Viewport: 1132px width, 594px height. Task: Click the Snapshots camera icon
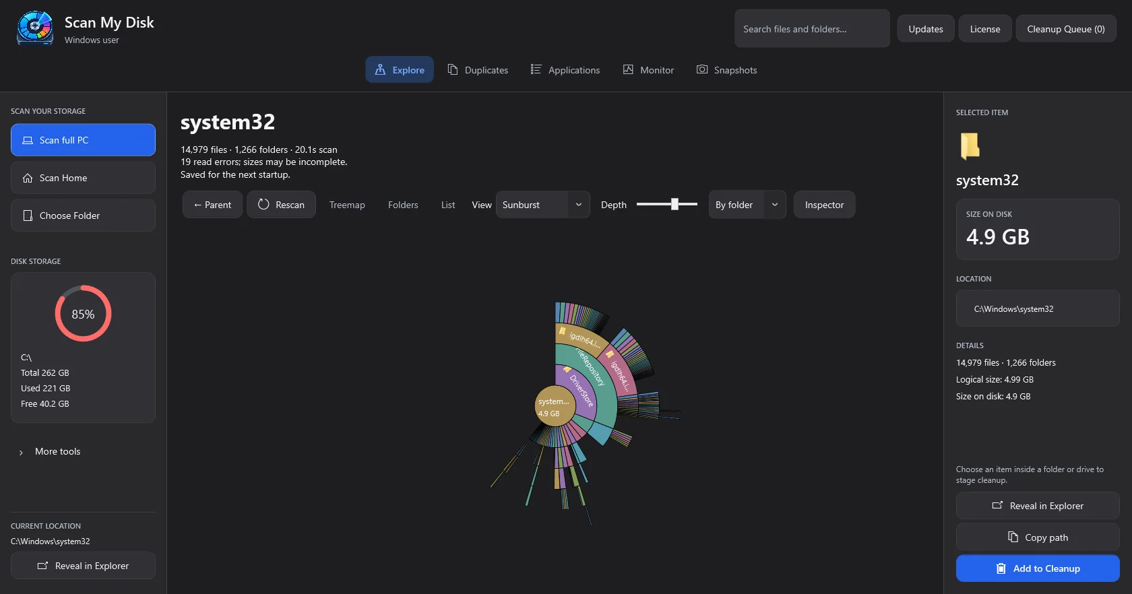pos(702,69)
